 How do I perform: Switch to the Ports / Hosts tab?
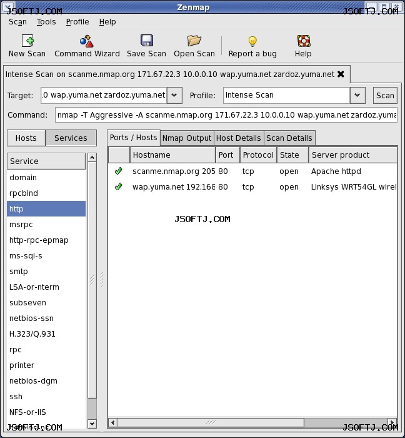click(134, 138)
